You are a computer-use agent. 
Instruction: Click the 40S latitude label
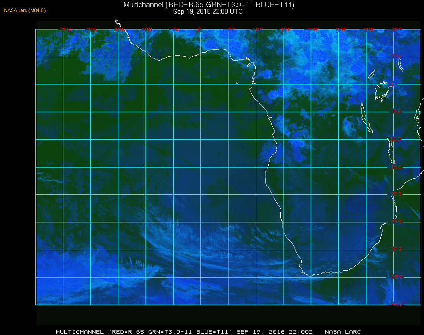[x=397, y=304]
